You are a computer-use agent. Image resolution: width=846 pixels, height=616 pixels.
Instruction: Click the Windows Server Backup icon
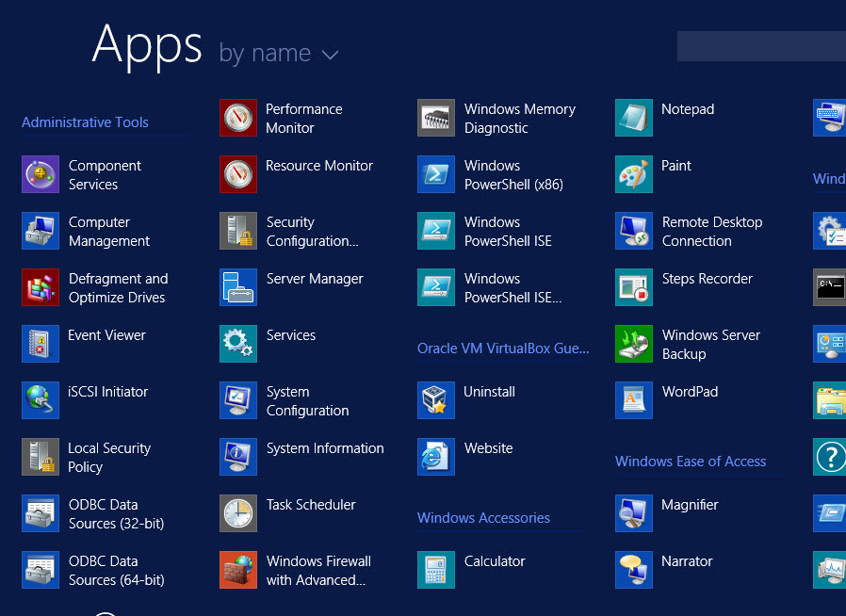coord(634,345)
